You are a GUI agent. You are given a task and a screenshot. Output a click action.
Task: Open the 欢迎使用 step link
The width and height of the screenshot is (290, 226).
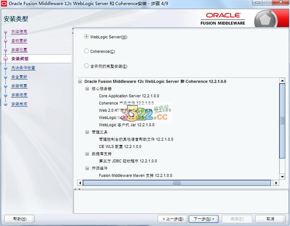19,31
